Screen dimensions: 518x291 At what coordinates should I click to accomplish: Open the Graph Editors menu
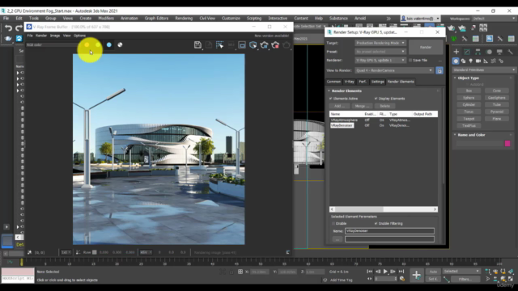pos(156,18)
